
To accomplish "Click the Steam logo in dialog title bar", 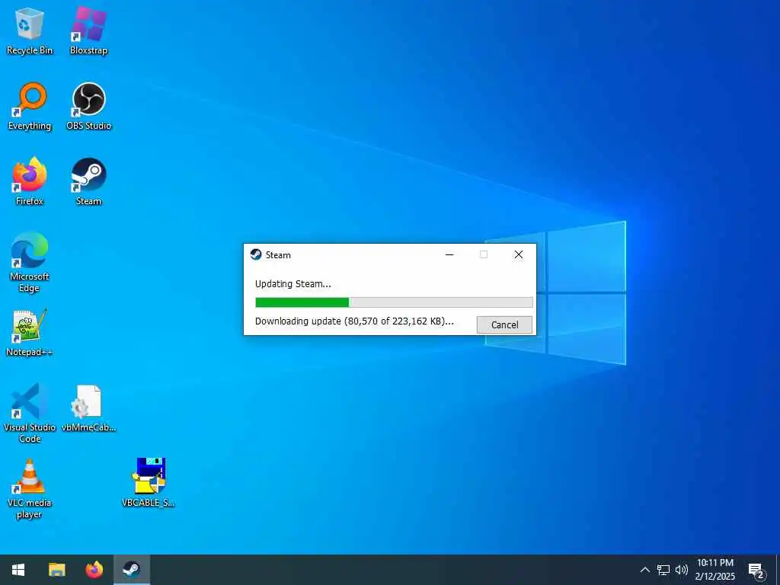I will pos(256,254).
